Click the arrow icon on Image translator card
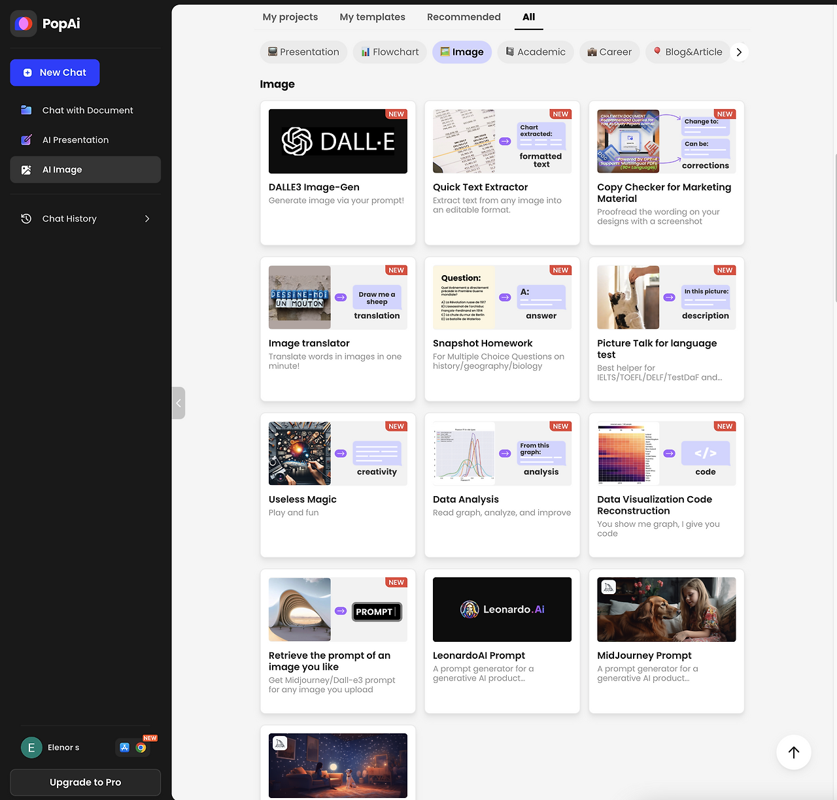The width and height of the screenshot is (837, 800). tap(341, 297)
